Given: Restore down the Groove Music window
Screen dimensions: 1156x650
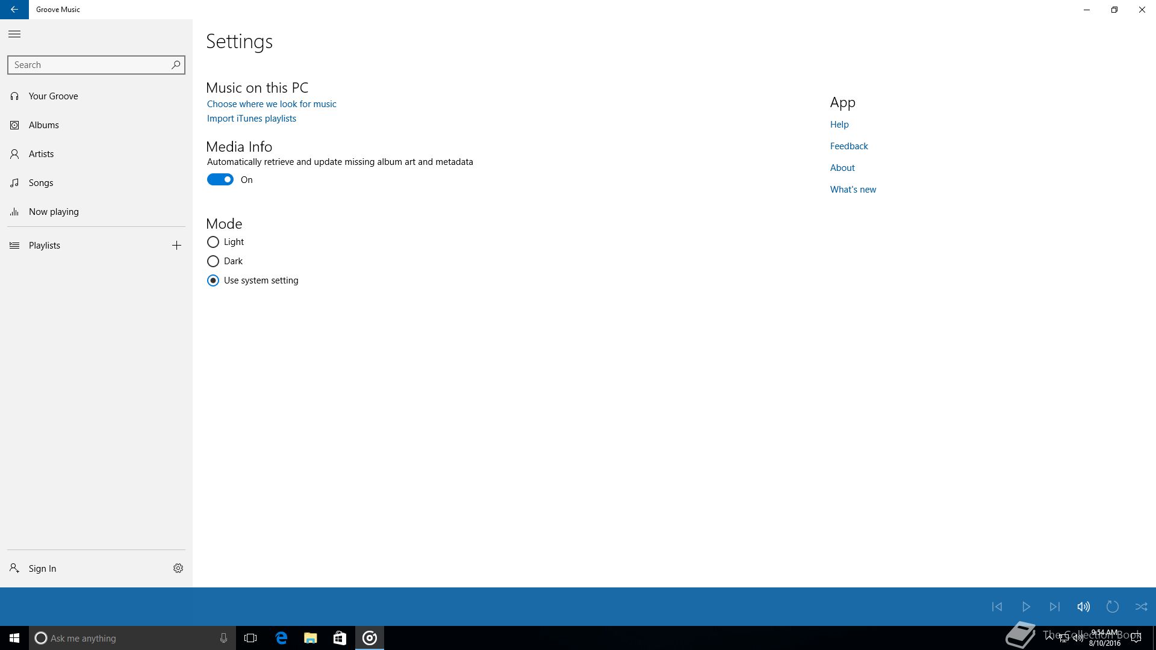Looking at the screenshot, I should [x=1114, y=10].
